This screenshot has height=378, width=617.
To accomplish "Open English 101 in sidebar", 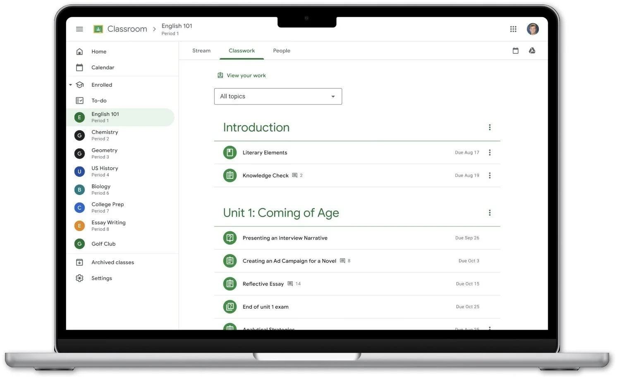I will pos(120,117).
